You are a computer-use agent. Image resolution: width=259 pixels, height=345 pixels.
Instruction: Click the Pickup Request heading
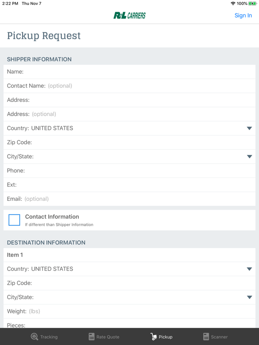pos(44,35)
